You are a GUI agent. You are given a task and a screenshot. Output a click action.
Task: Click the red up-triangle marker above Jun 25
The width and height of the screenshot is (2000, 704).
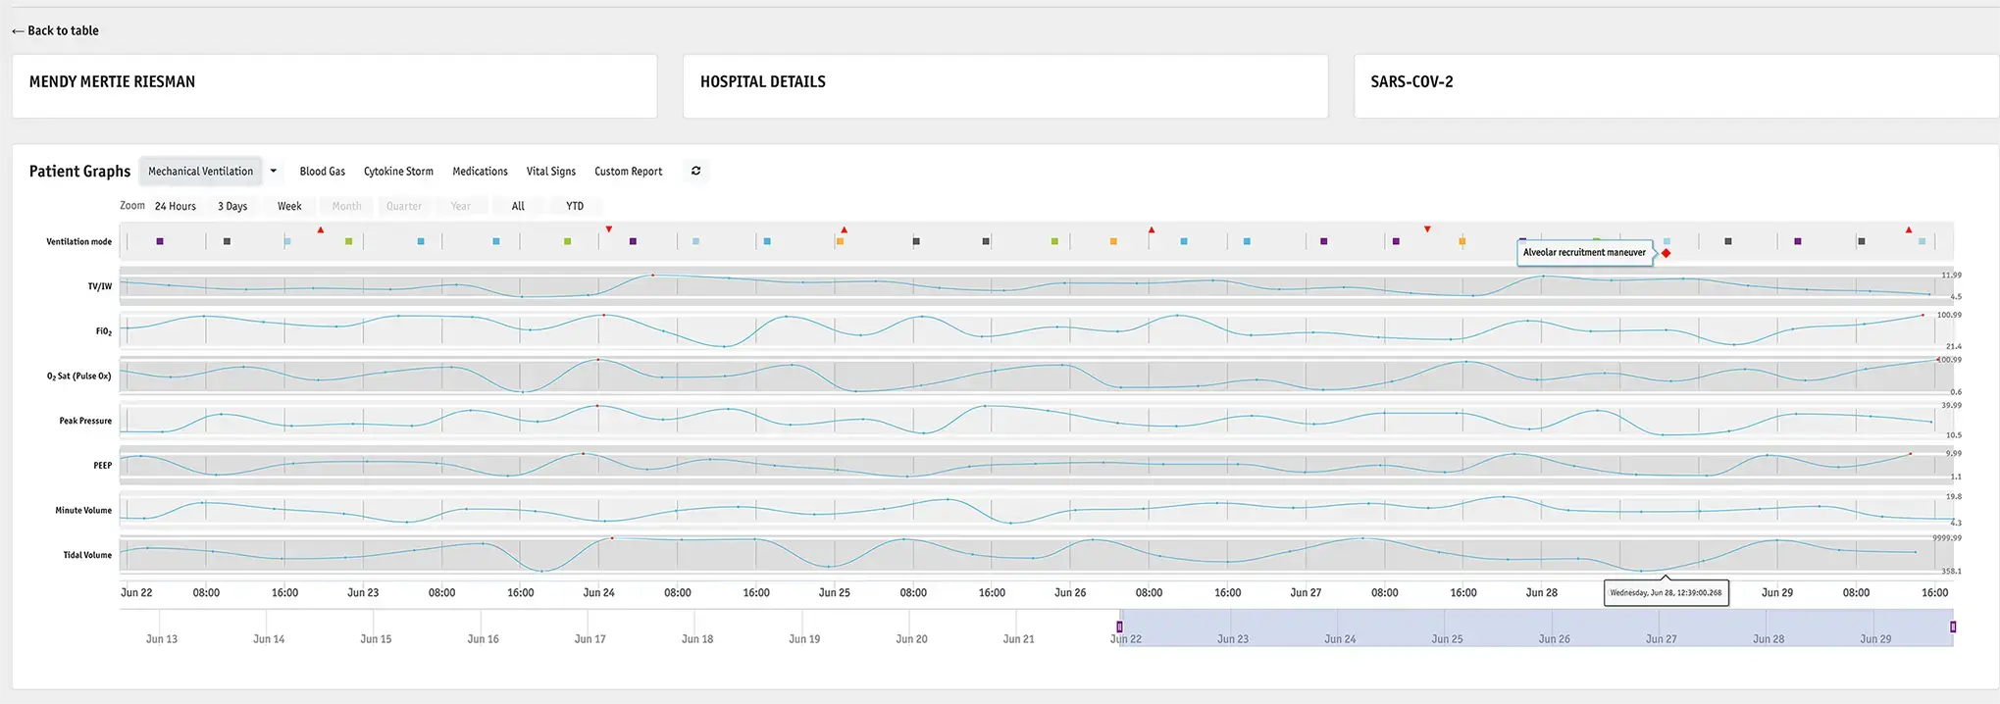[844, 229]
